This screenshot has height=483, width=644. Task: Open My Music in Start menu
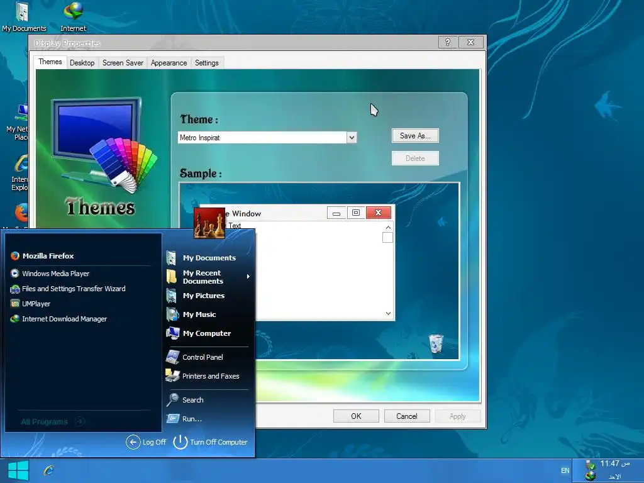tap(191, 314)
